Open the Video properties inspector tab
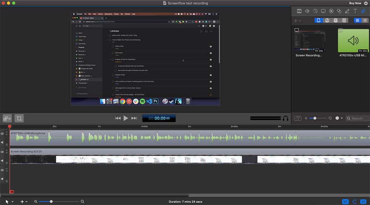Image resolution: width=370 pixels, height=205 pixels. (299, 11)
